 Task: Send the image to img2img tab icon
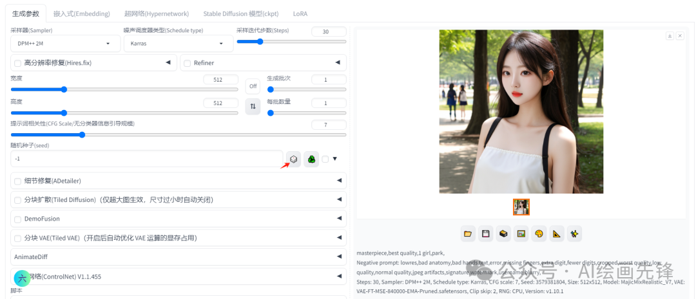click(521, 233)
